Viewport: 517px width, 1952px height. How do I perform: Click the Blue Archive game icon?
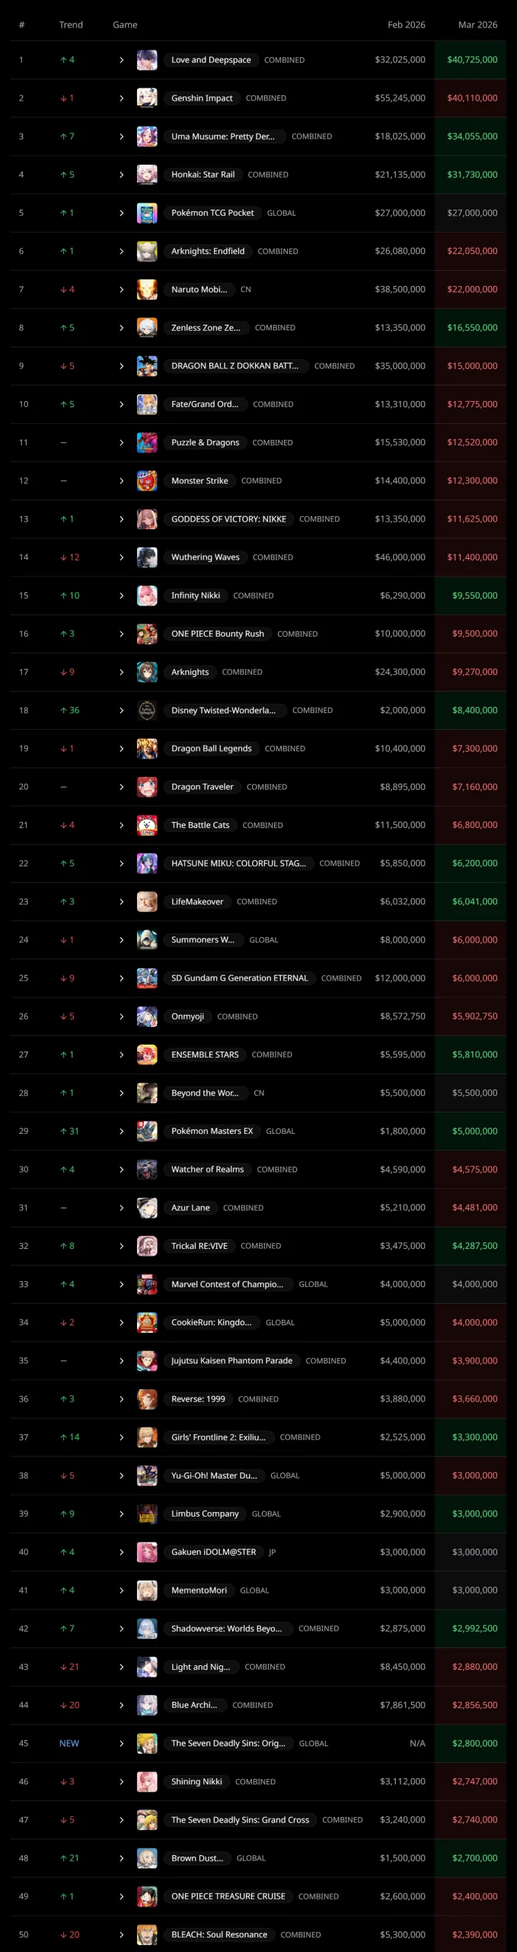(147, 1705)
